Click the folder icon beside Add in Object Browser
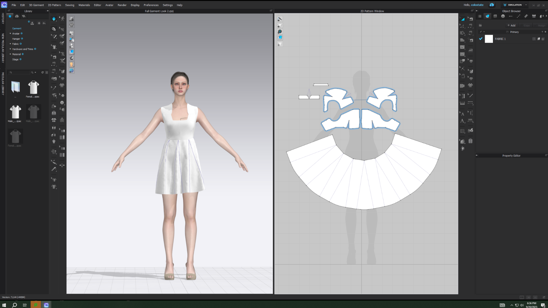The image size is (548, 308). [x=480, y=25]
